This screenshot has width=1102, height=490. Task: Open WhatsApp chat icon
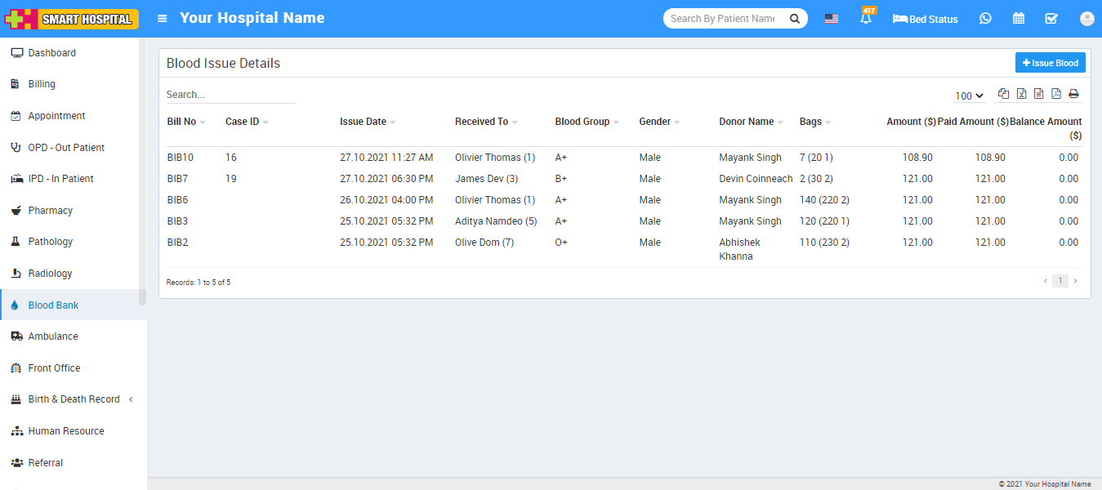[x=985, y=19]
